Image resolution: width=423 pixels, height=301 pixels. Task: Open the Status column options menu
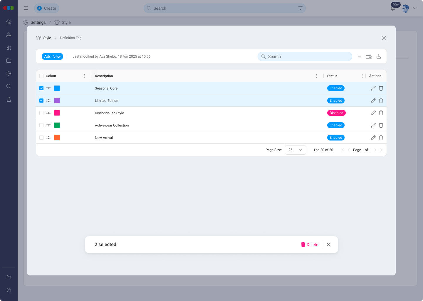pyautogui.click(x=362, y=76)
